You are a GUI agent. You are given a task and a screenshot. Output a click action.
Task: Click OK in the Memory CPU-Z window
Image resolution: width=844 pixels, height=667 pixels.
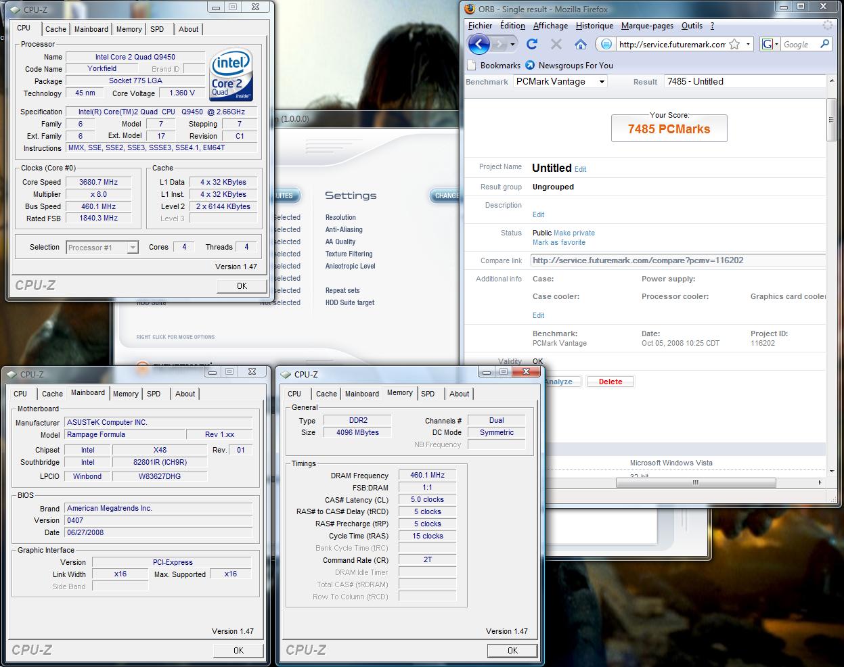[x=512, y=650]
